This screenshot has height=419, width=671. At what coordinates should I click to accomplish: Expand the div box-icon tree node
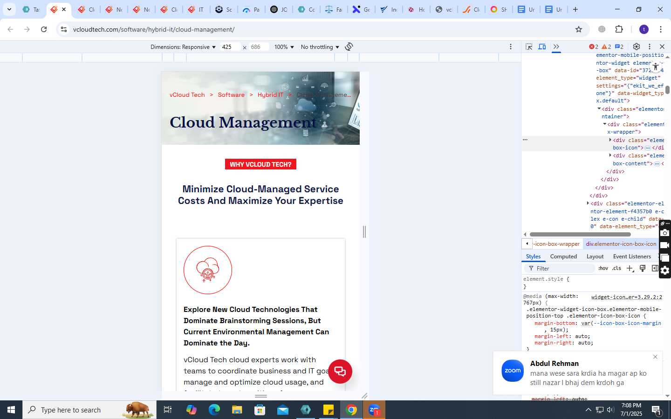(610, 140)
